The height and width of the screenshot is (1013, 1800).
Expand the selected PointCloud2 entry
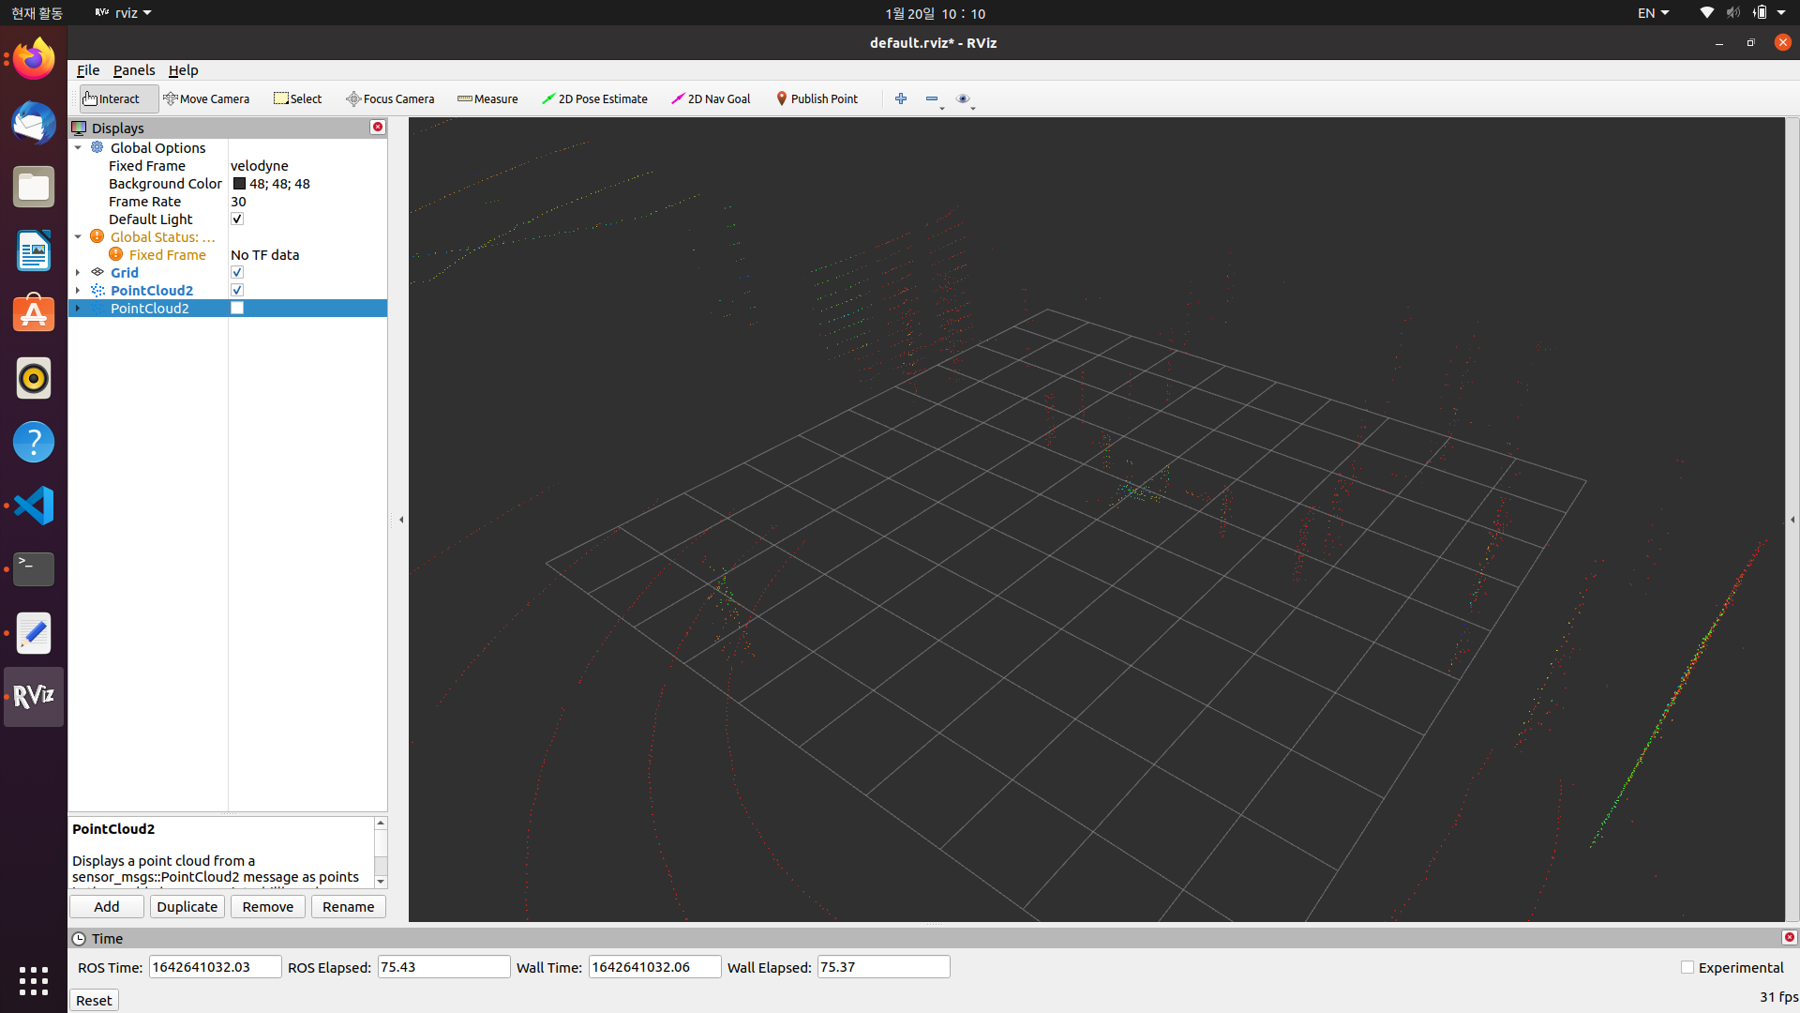click(x=79, y=308)
